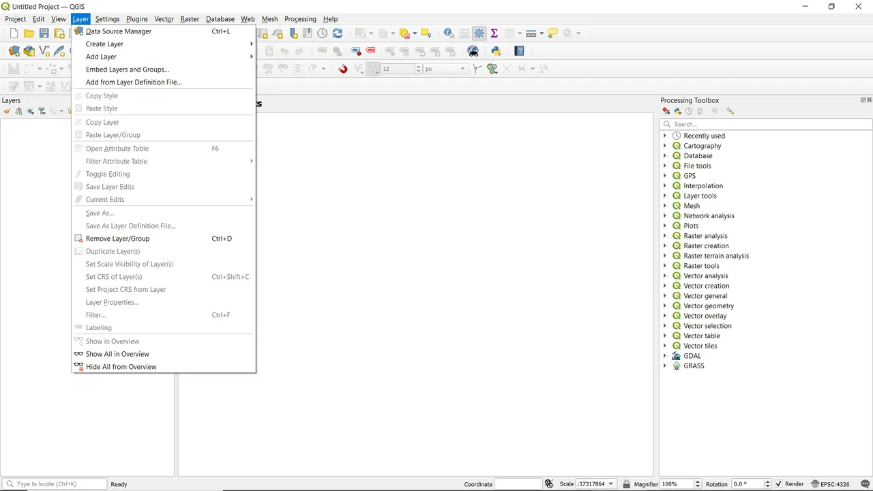
Task: Enable snapping with the magnet icon
Action: (343, 69)
